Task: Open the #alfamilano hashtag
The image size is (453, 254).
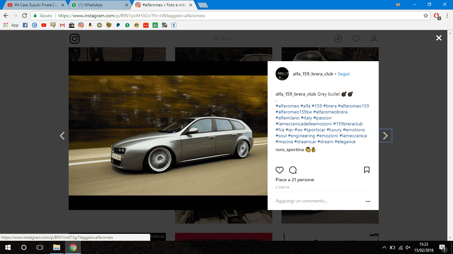Action: [x=288, y=118]
